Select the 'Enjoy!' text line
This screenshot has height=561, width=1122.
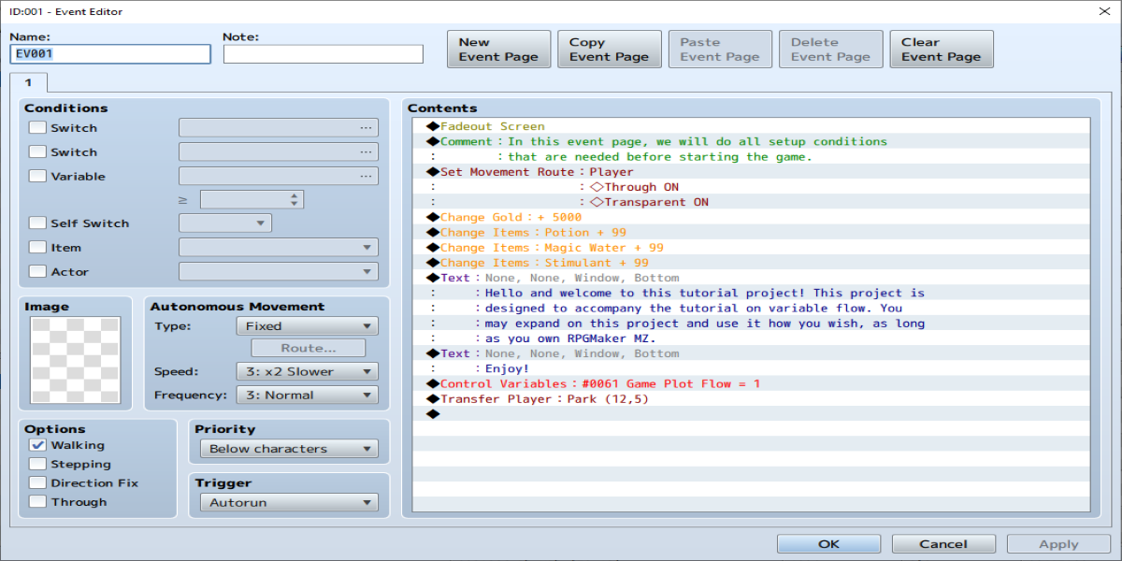751,368
